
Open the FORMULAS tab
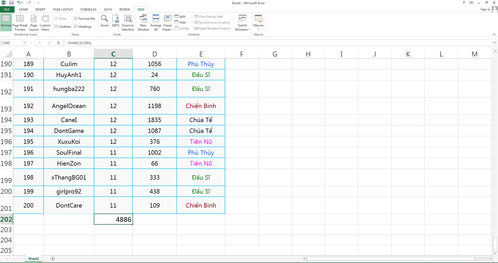tap(88, 10)
